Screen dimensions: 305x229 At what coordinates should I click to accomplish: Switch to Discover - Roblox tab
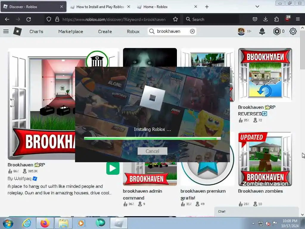tap(33, 7)
